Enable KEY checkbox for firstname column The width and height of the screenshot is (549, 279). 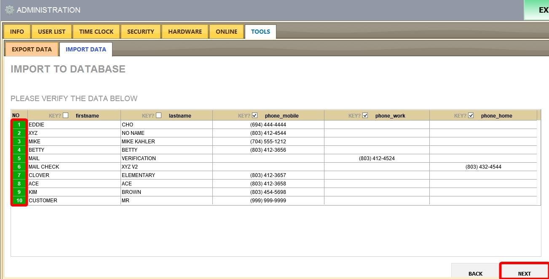[x=65, y=115]
